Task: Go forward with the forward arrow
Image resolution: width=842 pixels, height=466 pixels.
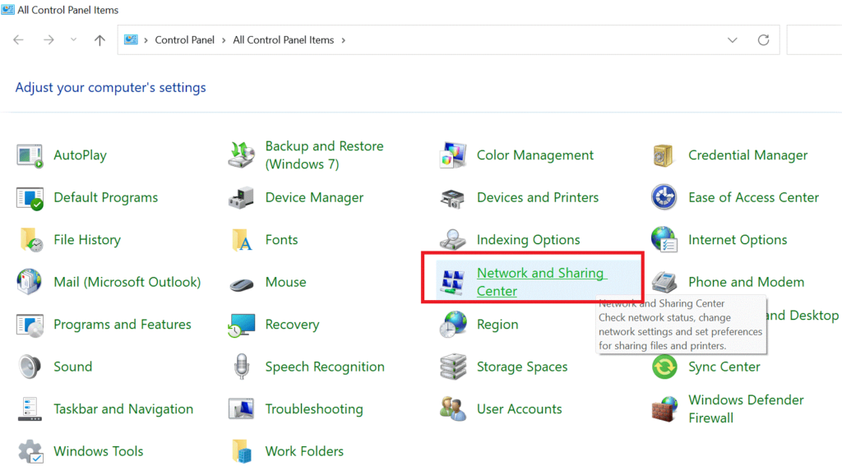Action: point(49,39)
